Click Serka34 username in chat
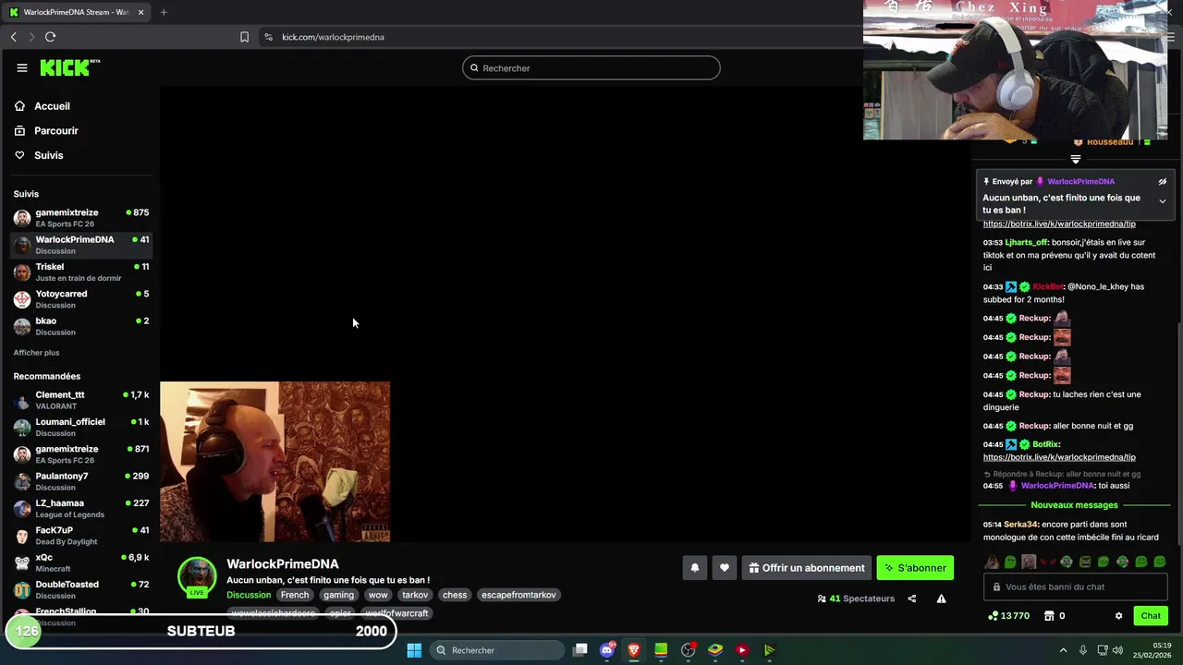Viewport: 1183px width, 665px height. point(1020,525)
